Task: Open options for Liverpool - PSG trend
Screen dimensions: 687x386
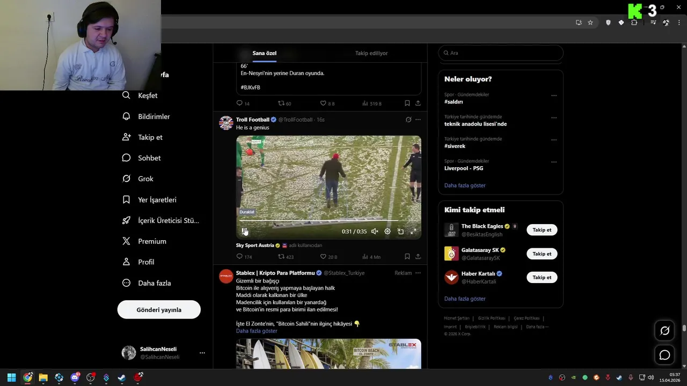Action: tap(554, 162)
